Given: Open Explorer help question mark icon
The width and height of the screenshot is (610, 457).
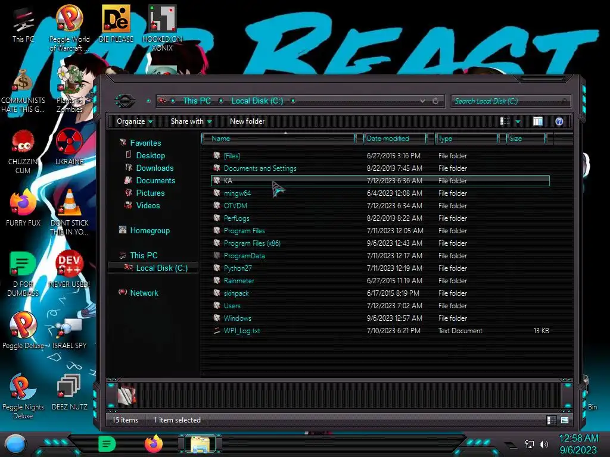Looking at the screenshot, I should (559, 121).
